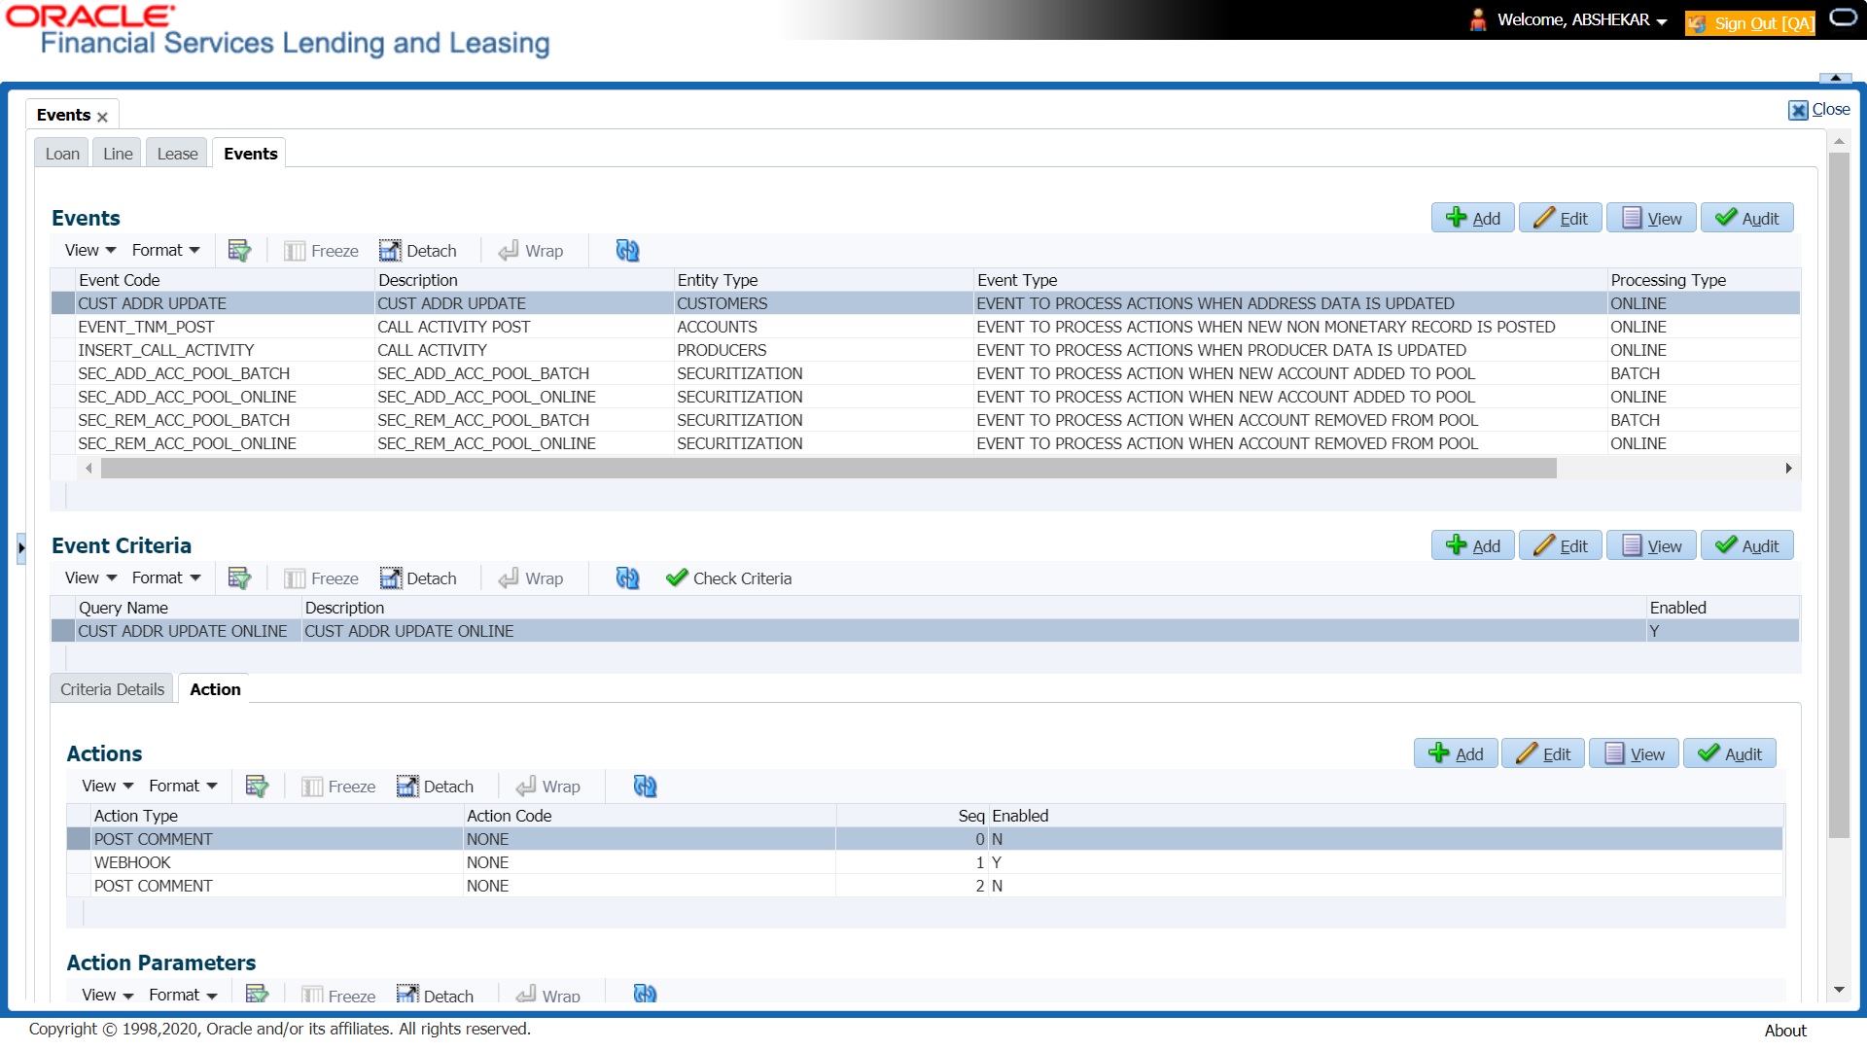The width and height of the screenshot is (1867, 1050).
Task: Click the Events table horizontal scrollbar
Action: pyautogui.click(x=828, y=469)
